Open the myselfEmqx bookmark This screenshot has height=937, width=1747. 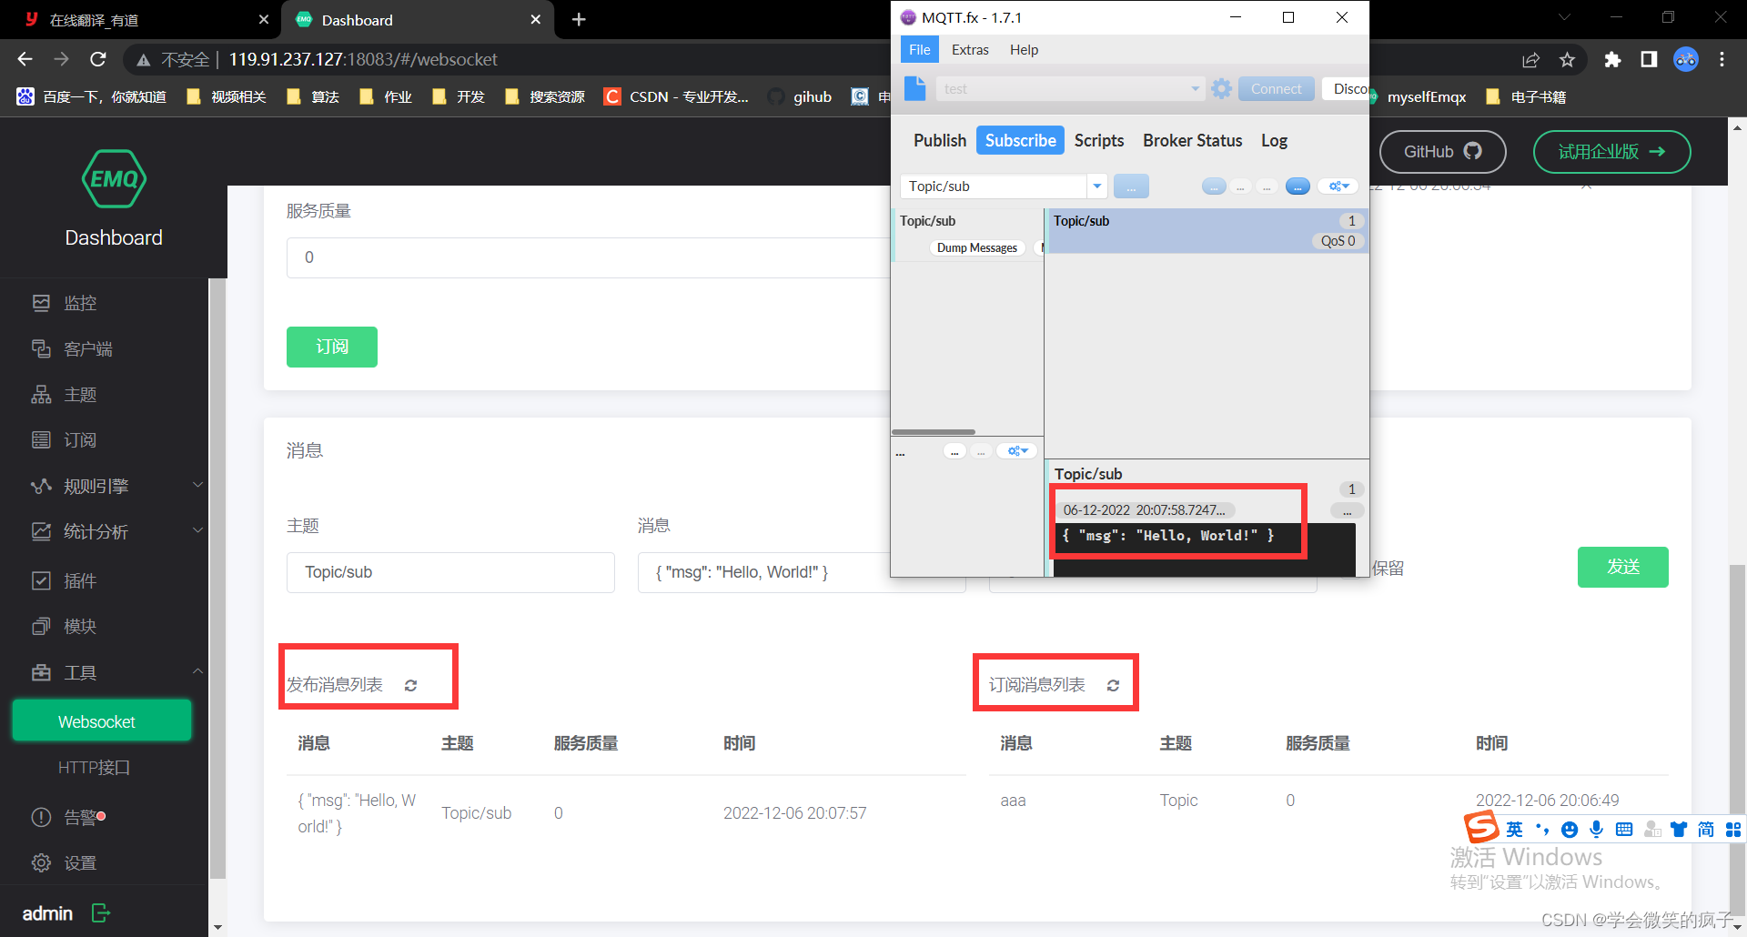[1420, 96]
